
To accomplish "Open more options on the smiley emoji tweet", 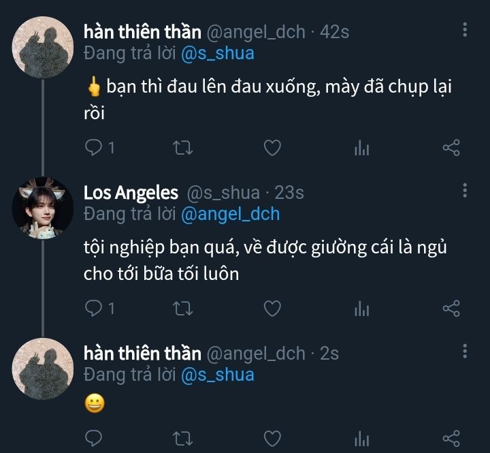I will [465, 352].
